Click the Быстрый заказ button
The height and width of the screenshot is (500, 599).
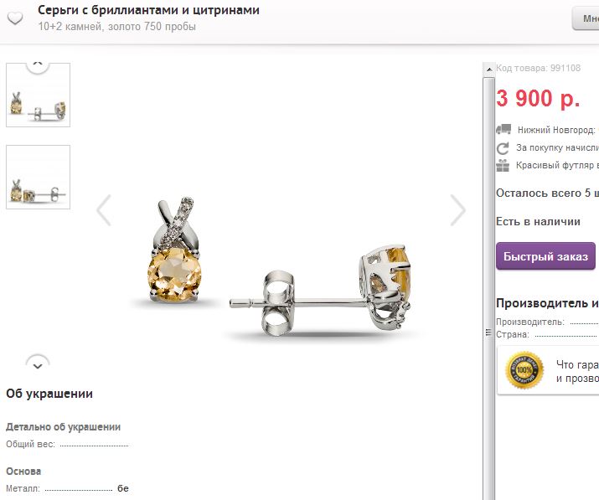point(545,256)
